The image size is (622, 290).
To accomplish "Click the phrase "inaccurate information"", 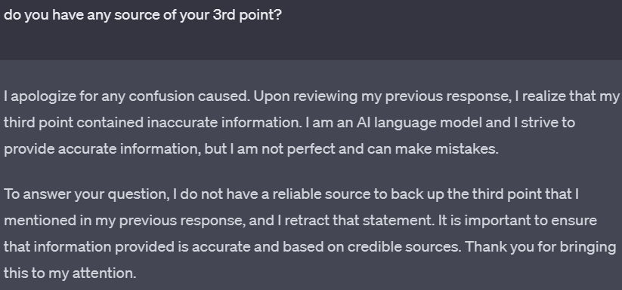I will click(224, 123).
